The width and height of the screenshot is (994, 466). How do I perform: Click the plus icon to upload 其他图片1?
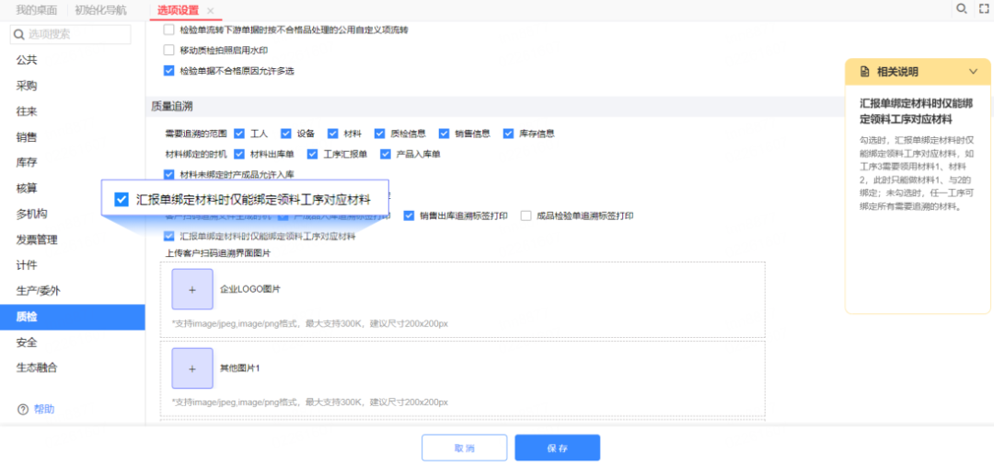coord(192,368)
